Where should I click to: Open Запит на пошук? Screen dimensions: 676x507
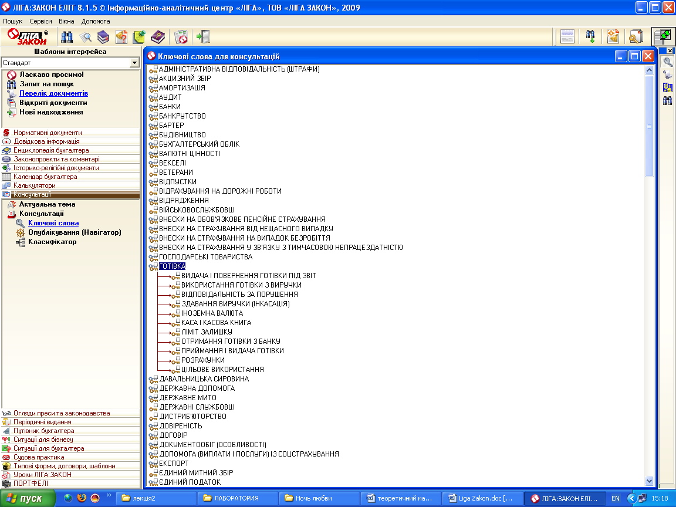click(x=46, y=84)
